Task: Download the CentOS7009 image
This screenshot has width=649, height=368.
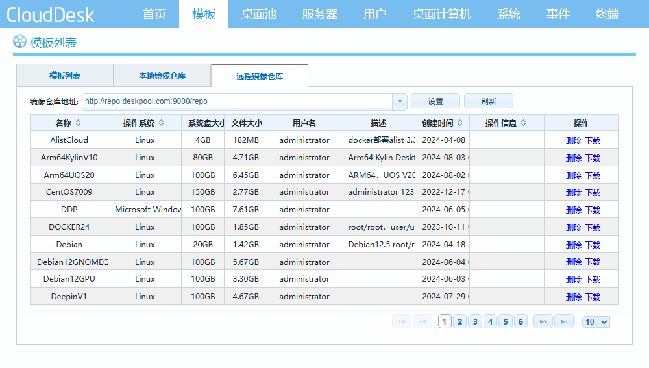Action: [593, 193]
